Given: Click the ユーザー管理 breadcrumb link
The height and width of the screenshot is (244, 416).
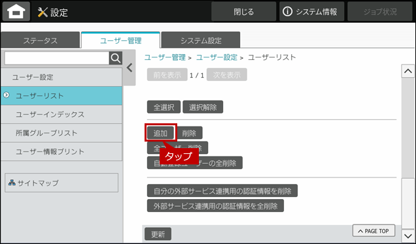Looking at the screenshot, I should tap(165, 57).
